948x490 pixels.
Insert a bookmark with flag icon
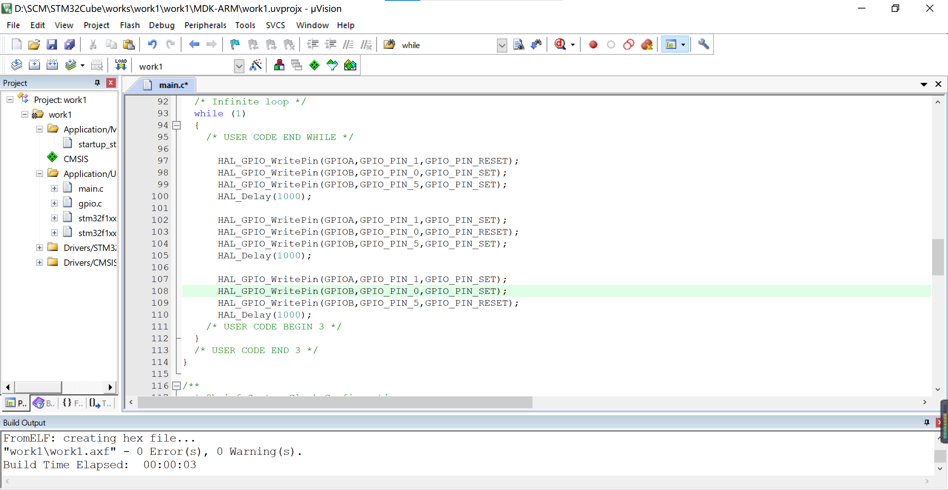(235, 45)
